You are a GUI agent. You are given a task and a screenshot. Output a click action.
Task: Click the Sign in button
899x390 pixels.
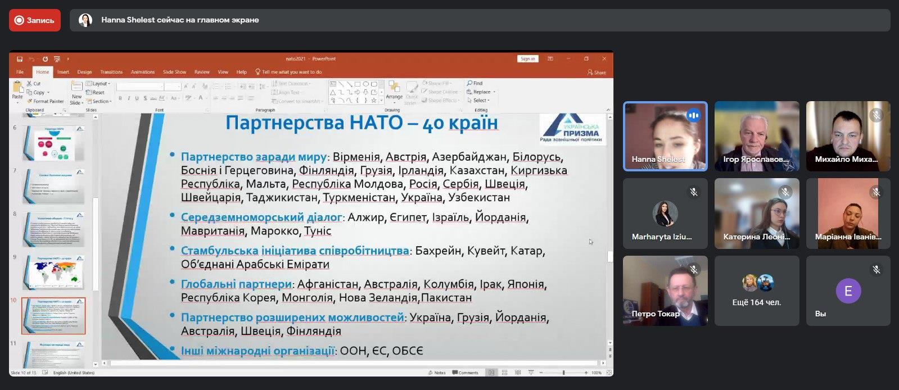(x=528, y=58)
